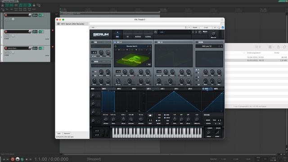Click the Record button in the transport bar
Image resolution: width=288 pixels, height=162 pixels.
pyautogui.click(x=13, y=159)
